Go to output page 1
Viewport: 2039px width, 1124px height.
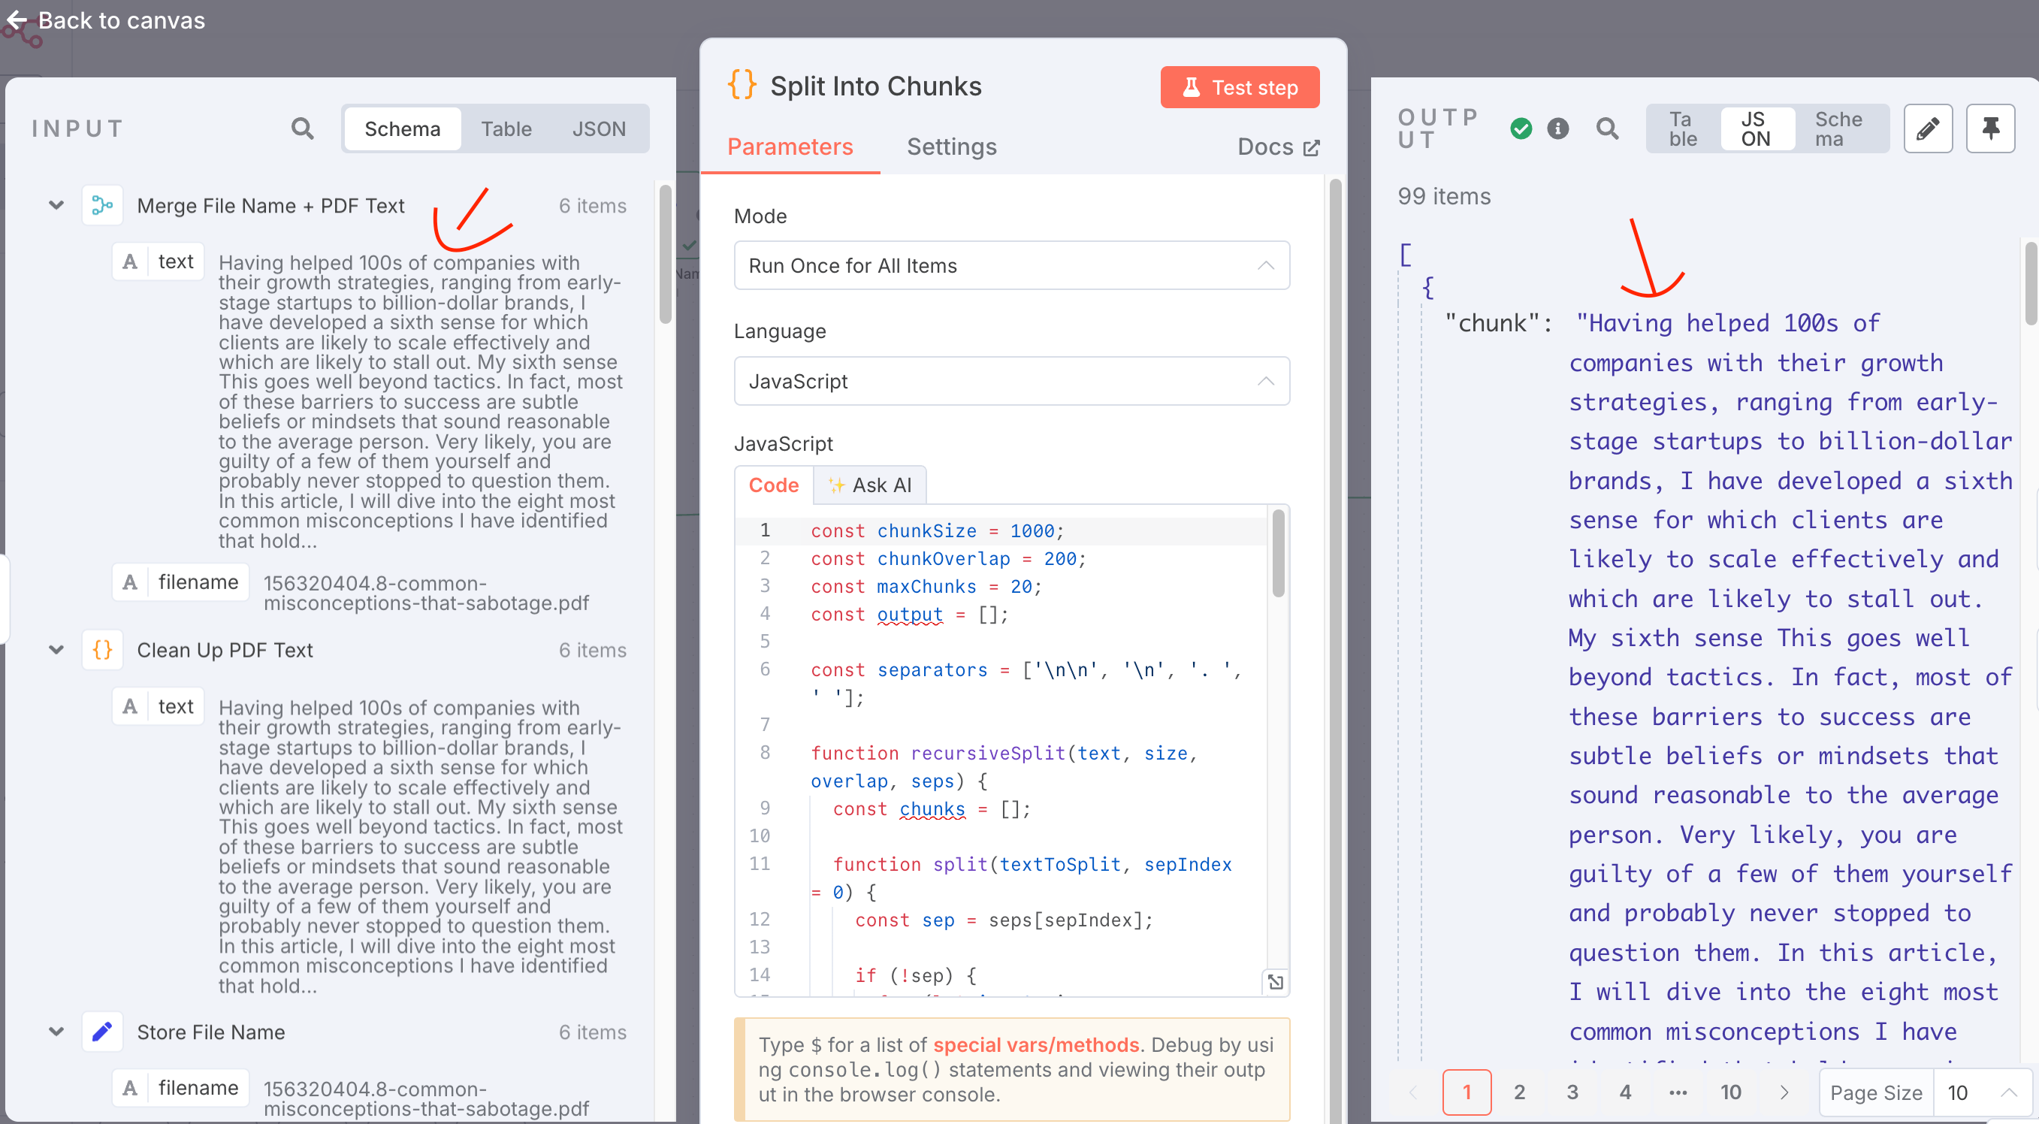[x=1467, y=1092]
